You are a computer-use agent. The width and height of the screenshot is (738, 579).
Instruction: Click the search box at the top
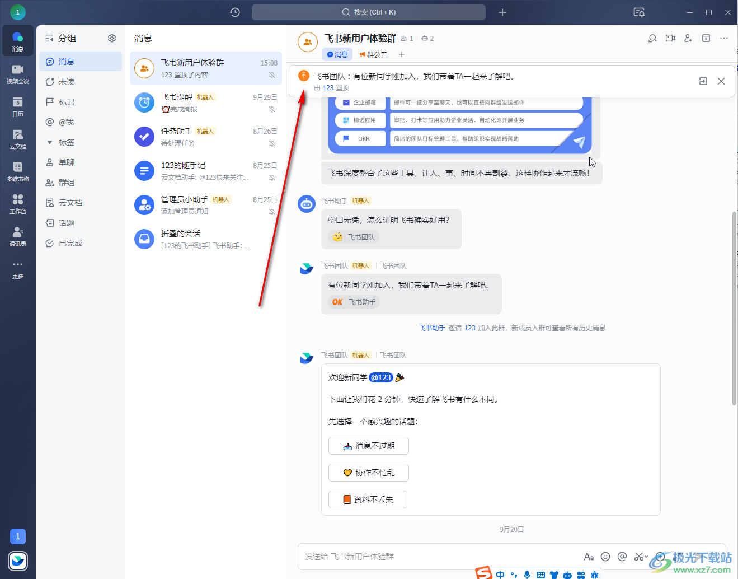[369, 12]
